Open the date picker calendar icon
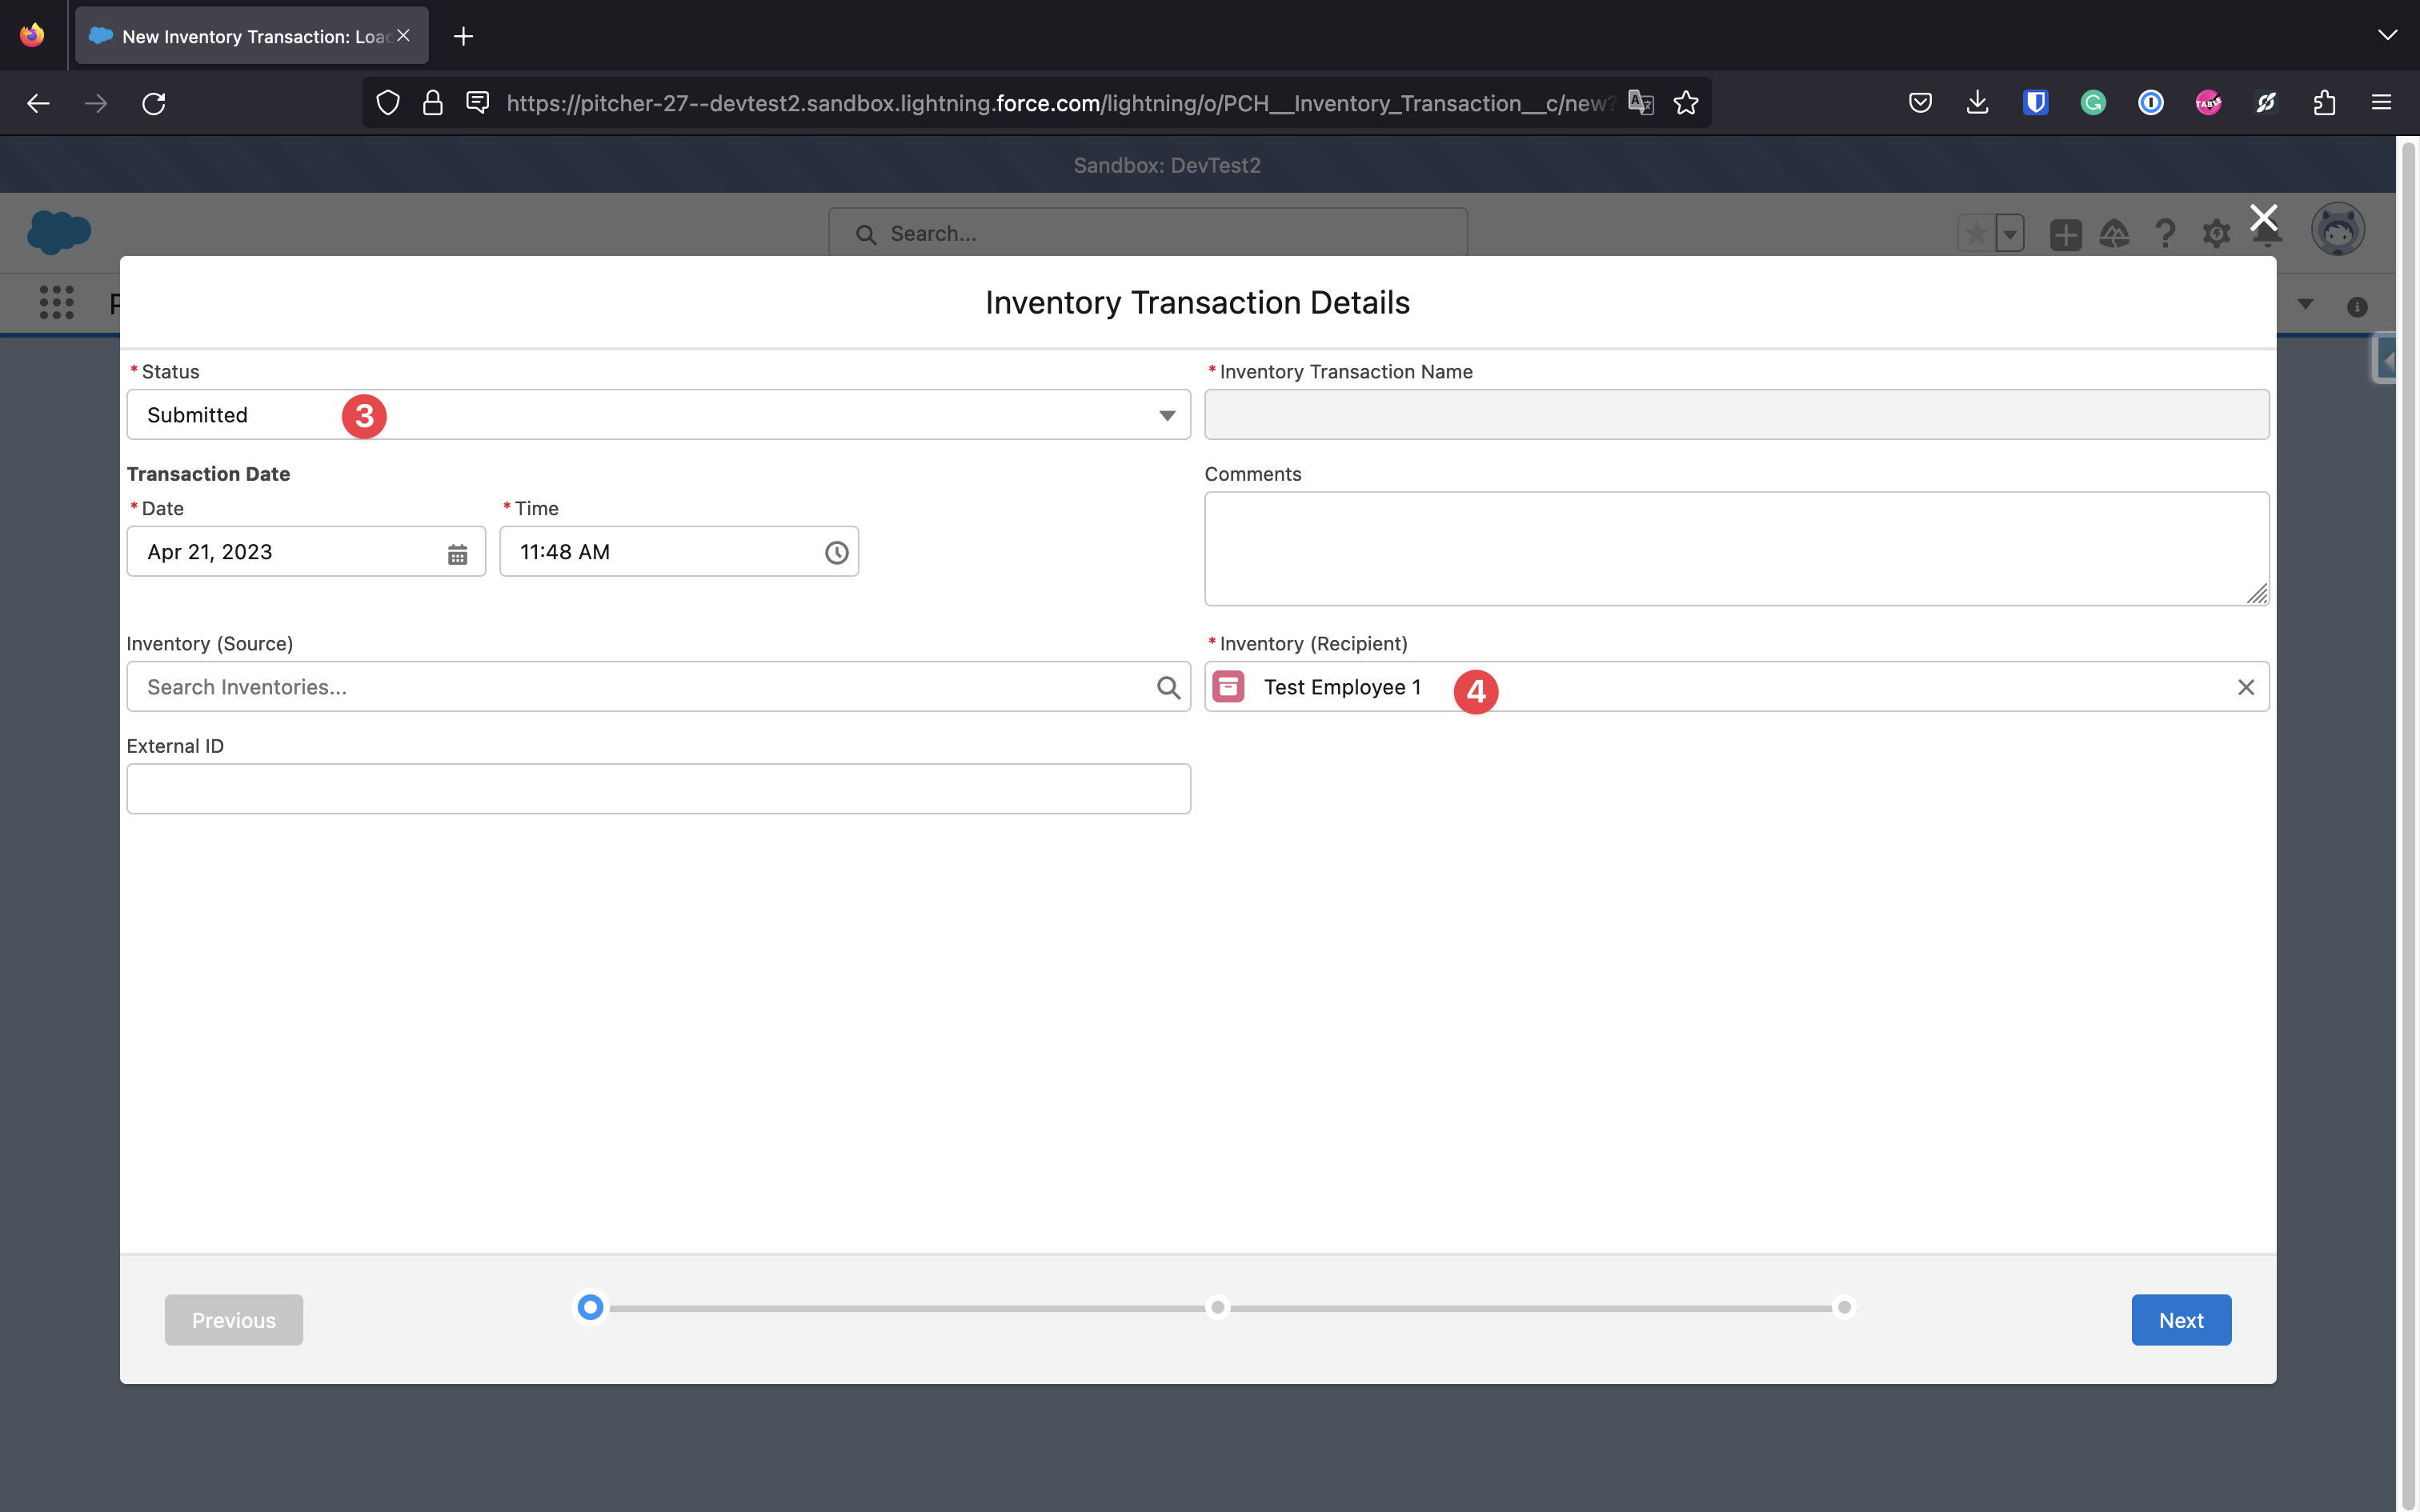The image size is (2420, 1512). point(457,554)
